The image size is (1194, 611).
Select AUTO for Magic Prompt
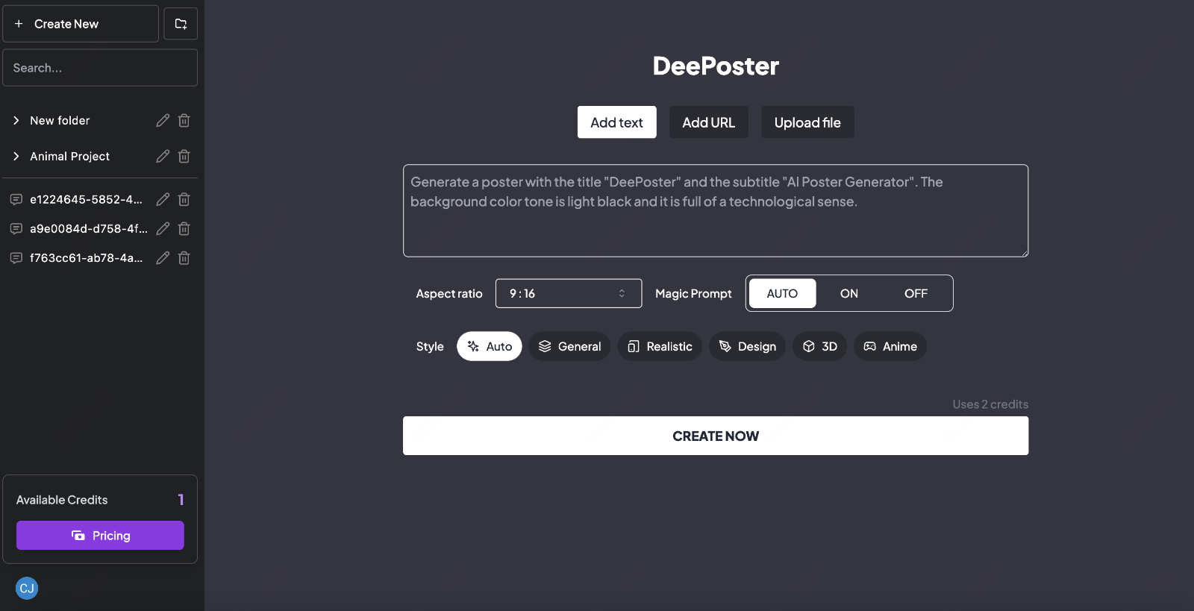(782, 293)
